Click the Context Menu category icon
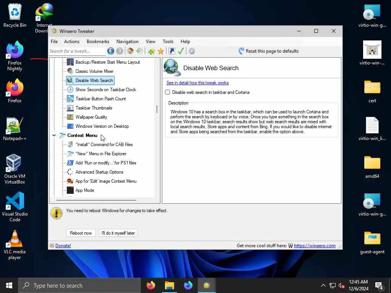Viewport: 391px width, 293px height. pos(62,135)
